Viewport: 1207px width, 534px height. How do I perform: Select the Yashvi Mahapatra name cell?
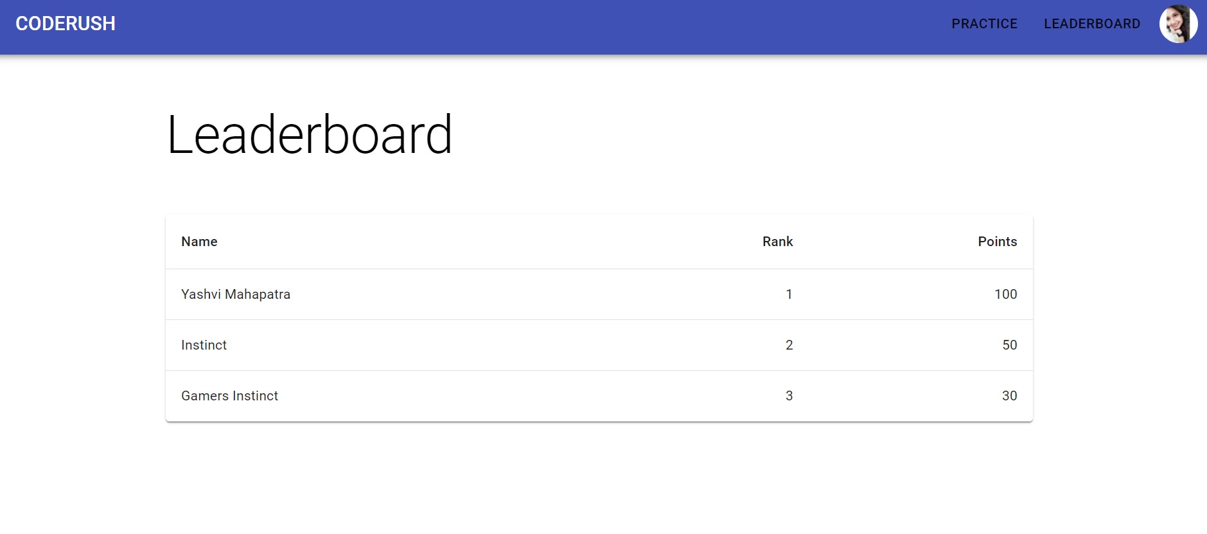tap(236, 294)
